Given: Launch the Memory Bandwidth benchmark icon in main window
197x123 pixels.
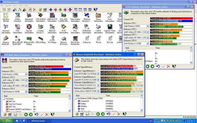Looking at the screenshot, I should [x=6, y=40].
